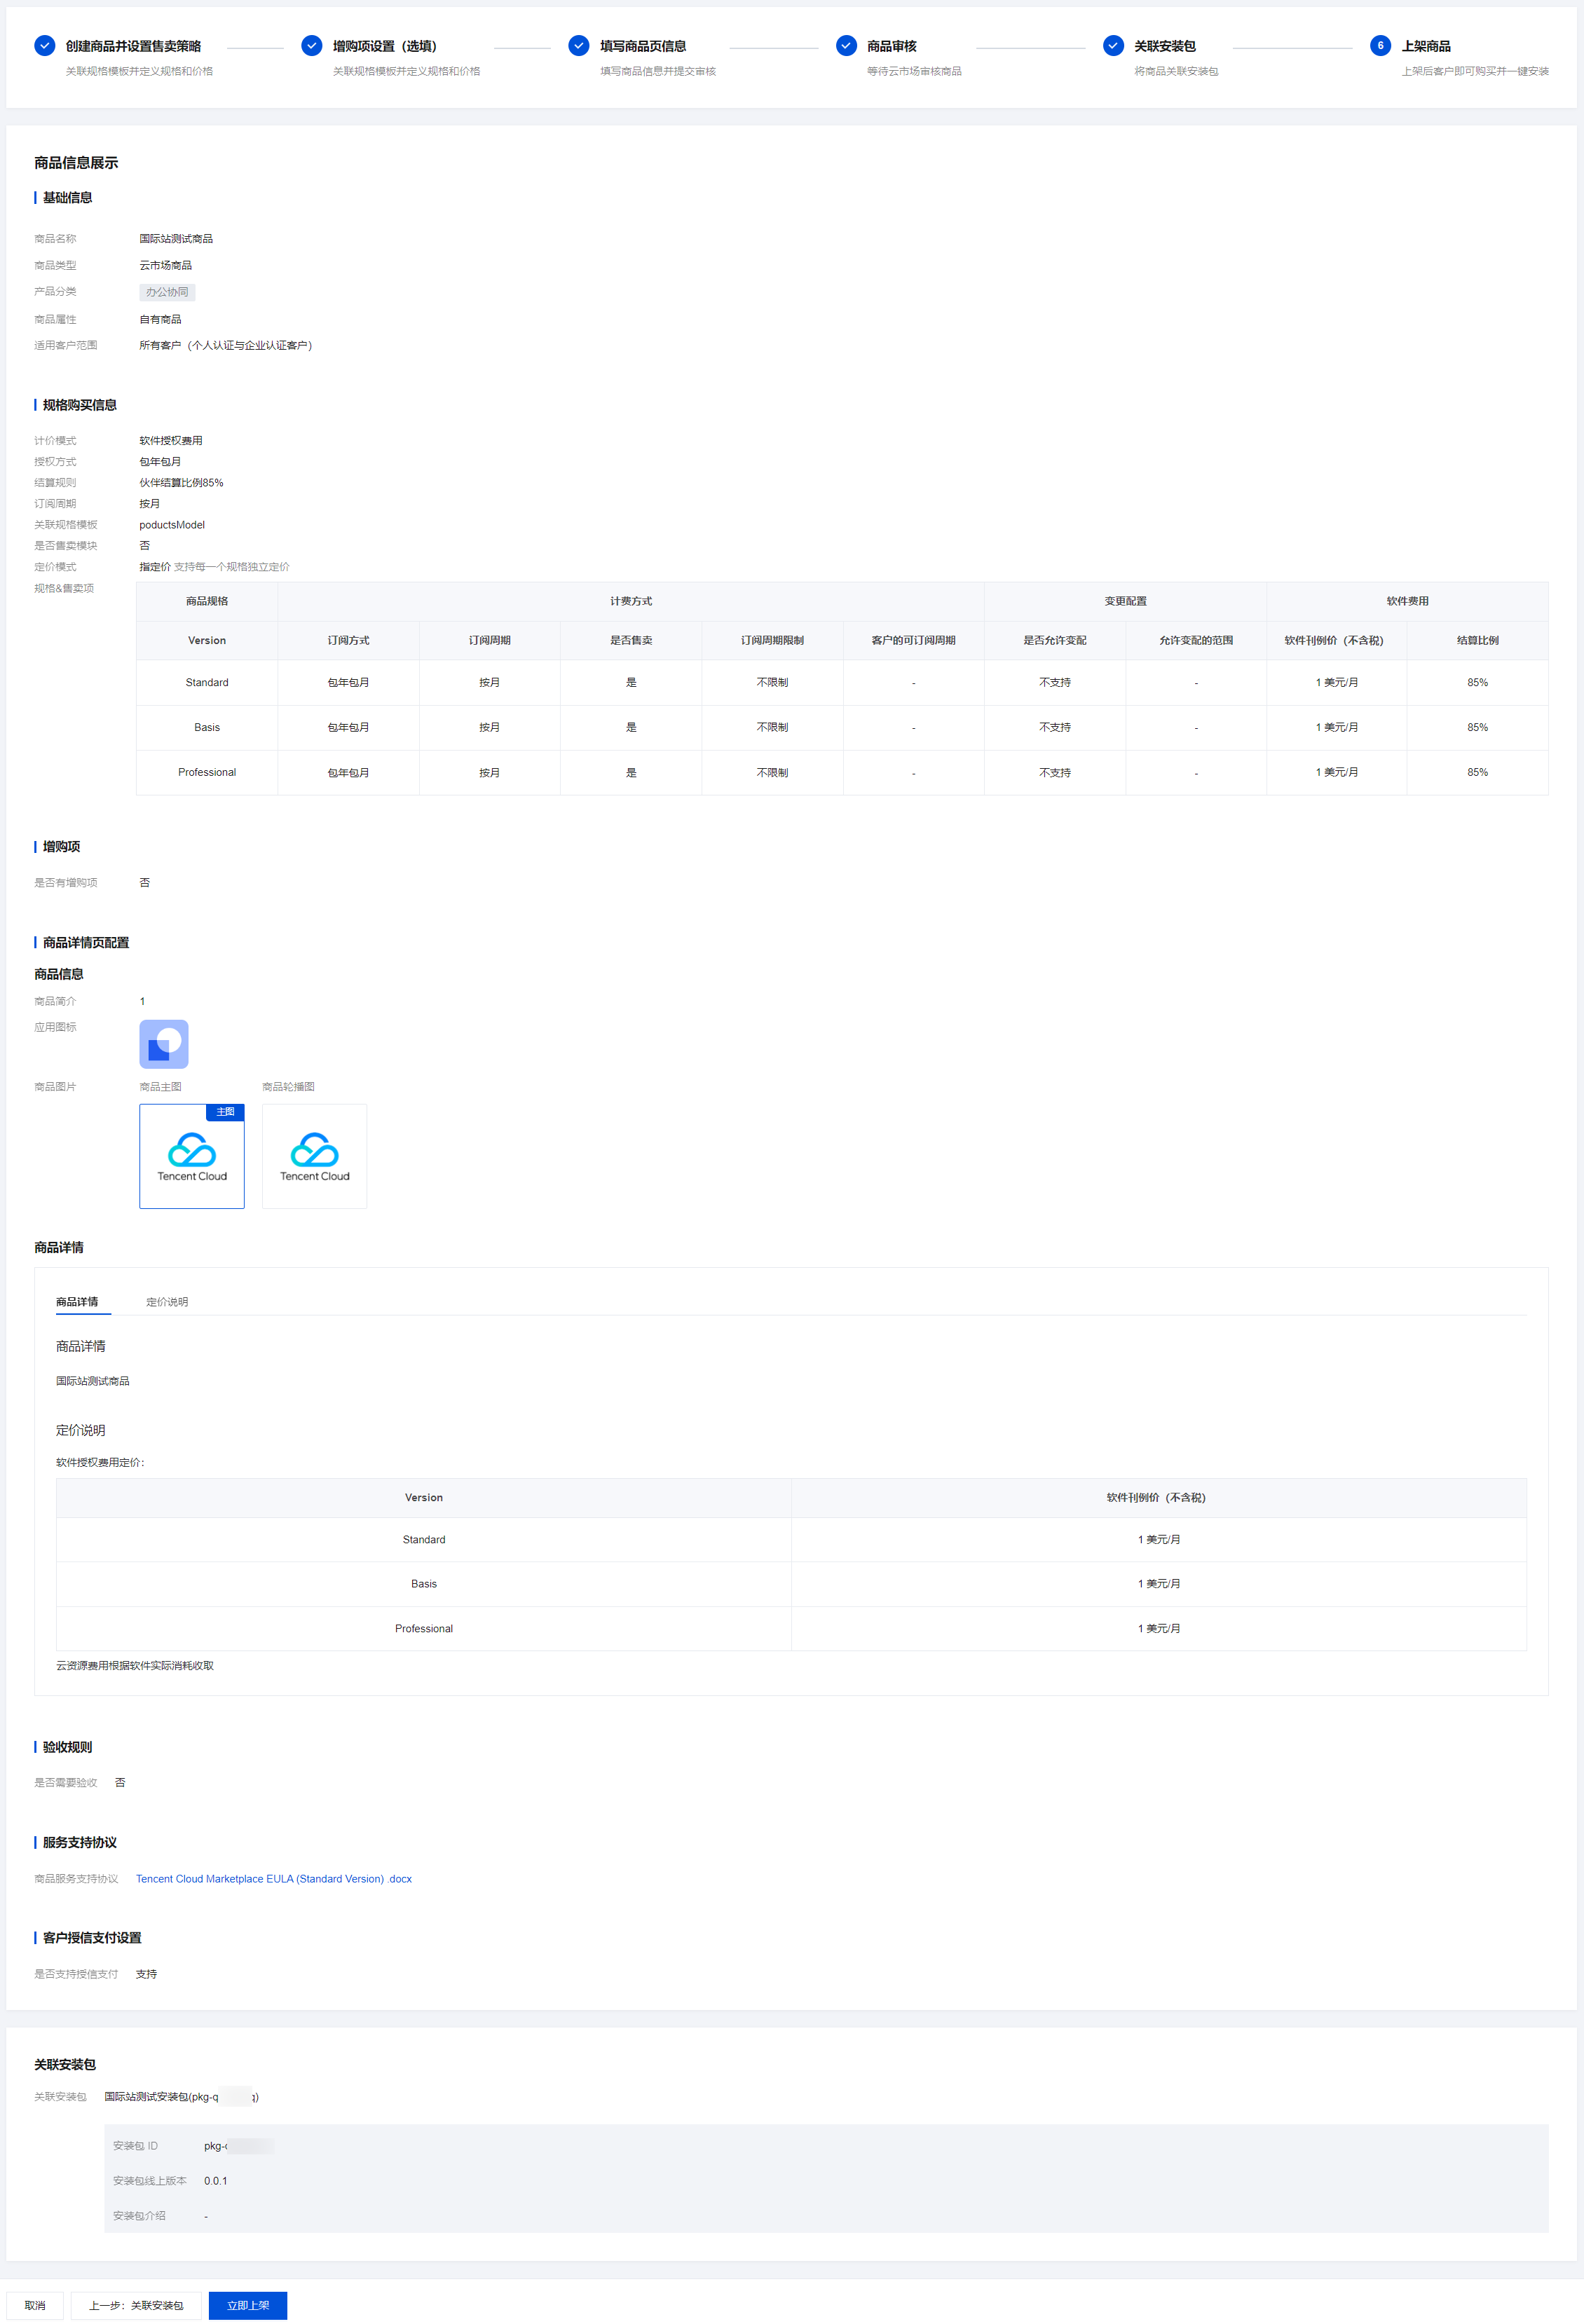The height and width of the screenshot is (2324, 1584).
Task: Select the 商品详情 tab
Action: 77,1302
